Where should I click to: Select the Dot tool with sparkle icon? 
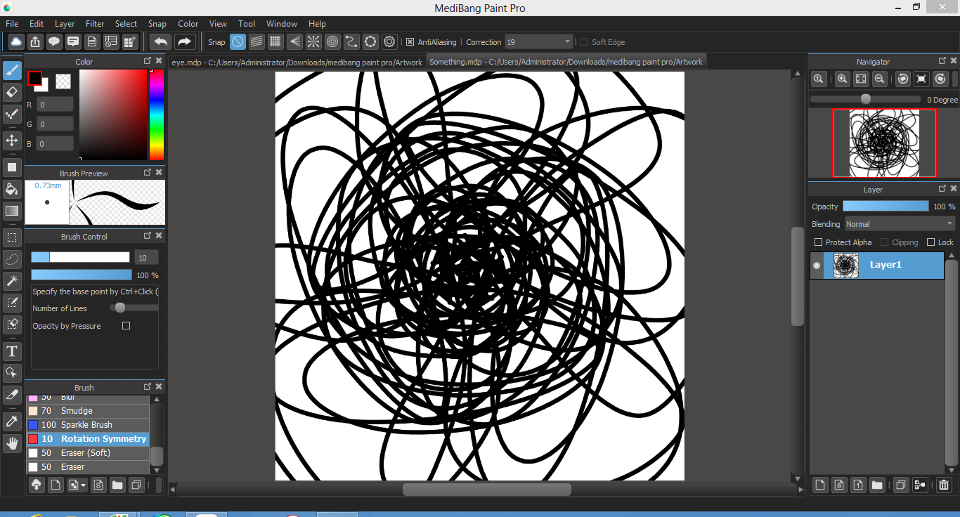click(x=12, y=114)
